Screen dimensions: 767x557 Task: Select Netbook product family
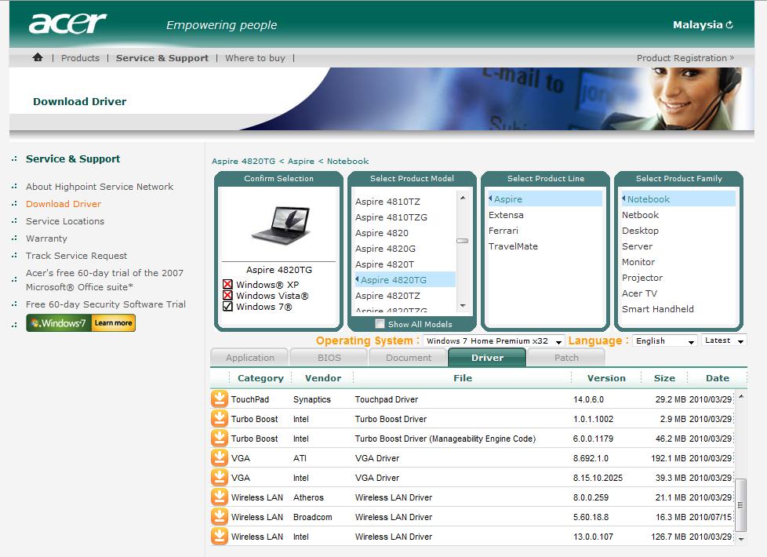640,215
